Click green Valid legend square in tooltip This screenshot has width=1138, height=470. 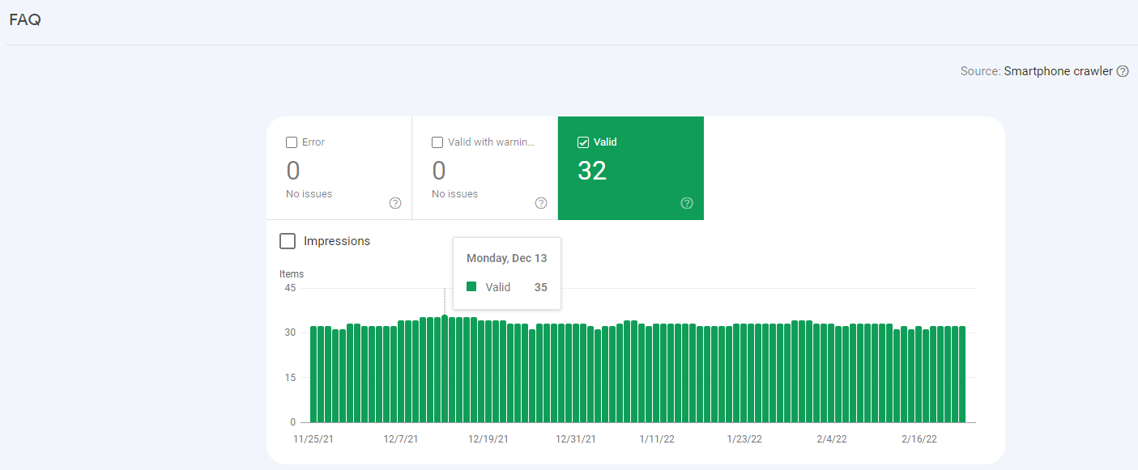(471, 286)
